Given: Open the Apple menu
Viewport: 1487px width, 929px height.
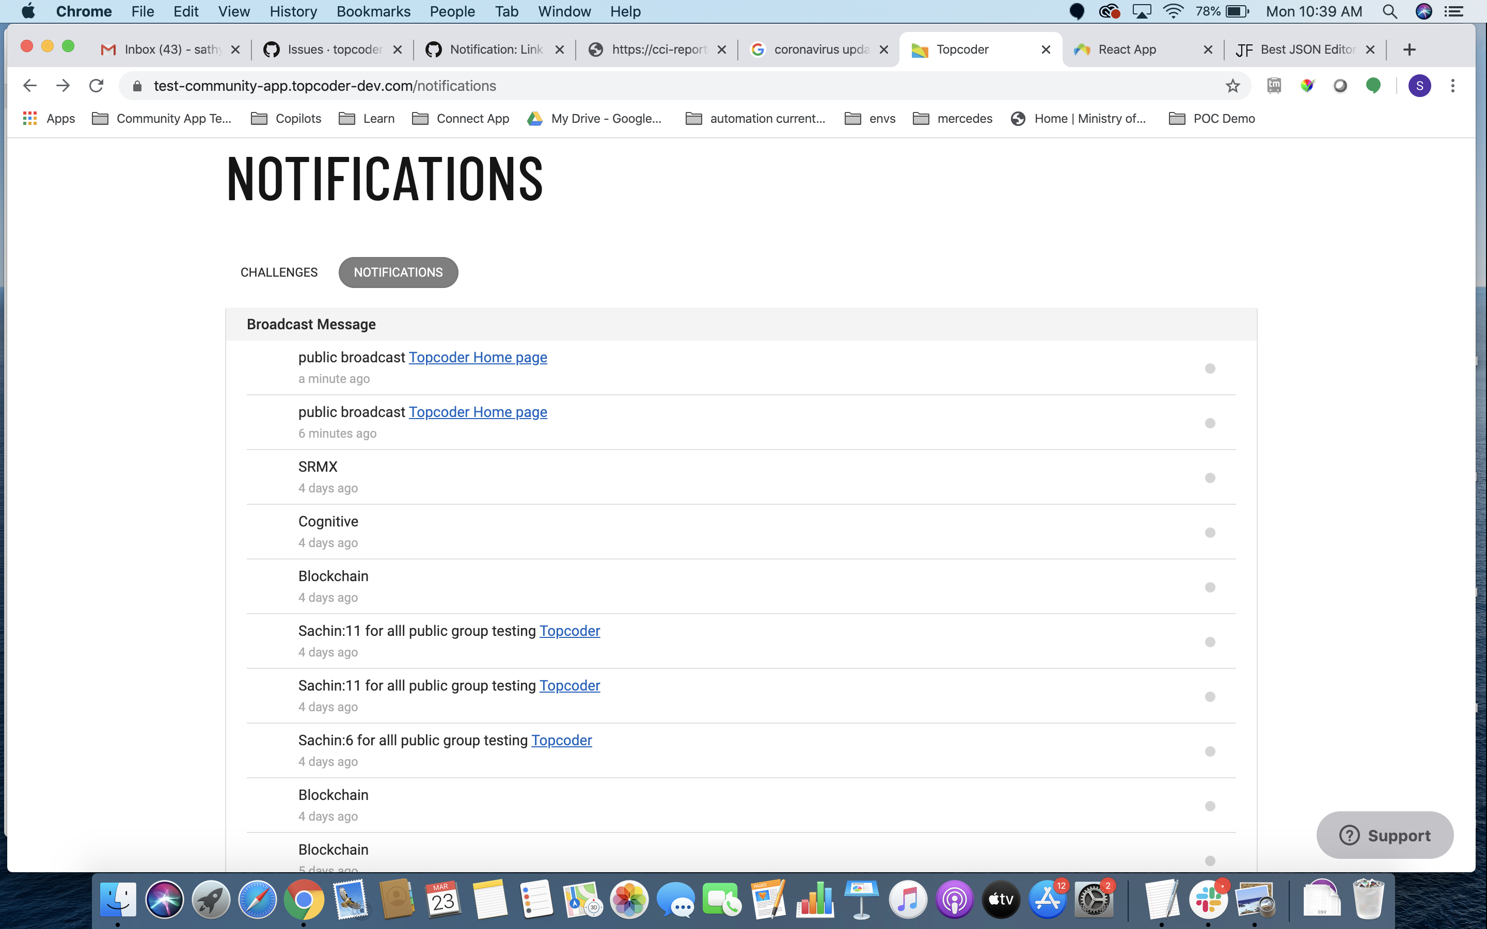Looking at the screenshot, I should coord(28,11).
